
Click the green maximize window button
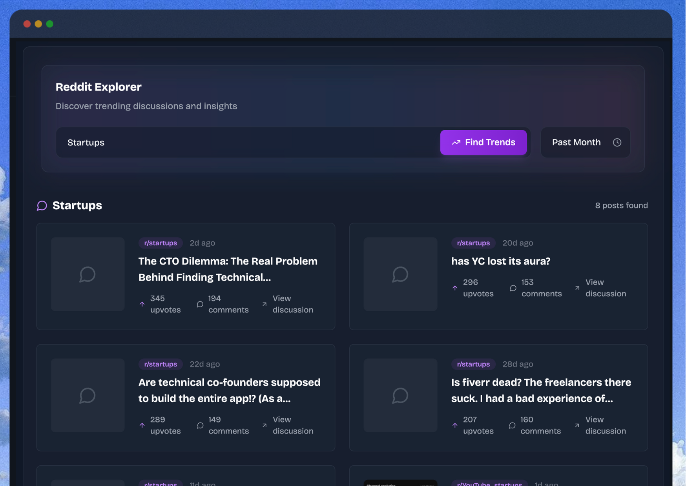[x=50, y=24]
